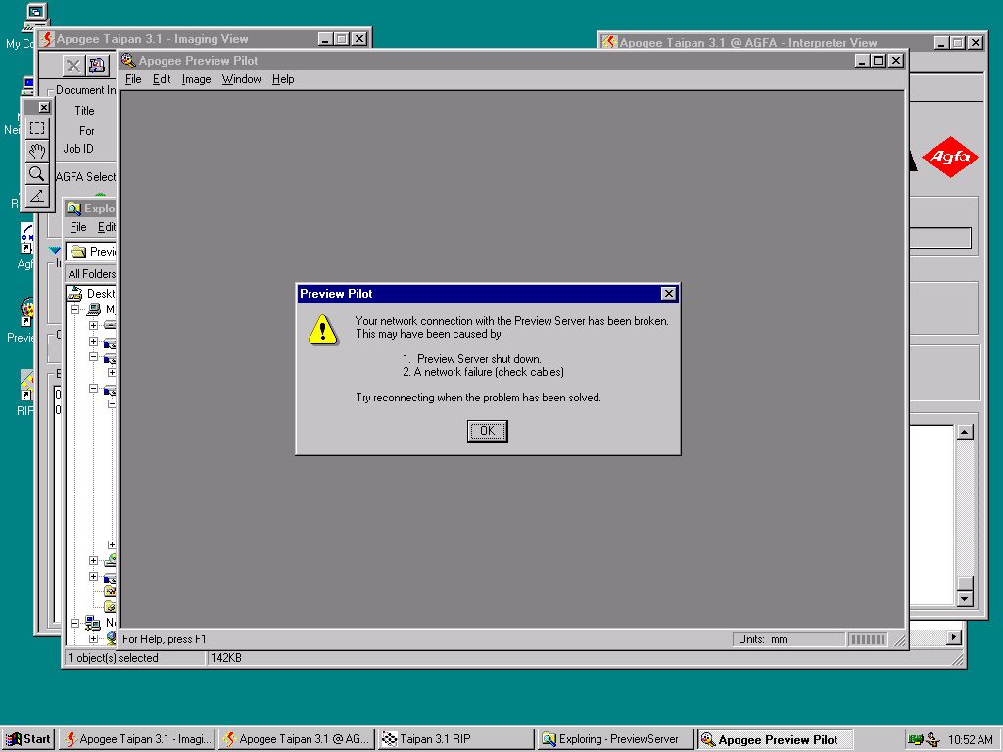The image size is (1003, 752).
Task: Close the Interpreter View window
Action: [975, 43]
